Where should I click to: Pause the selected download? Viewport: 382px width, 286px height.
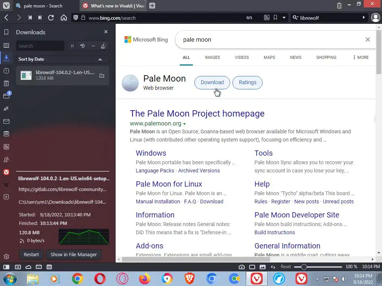coord(72,46)
